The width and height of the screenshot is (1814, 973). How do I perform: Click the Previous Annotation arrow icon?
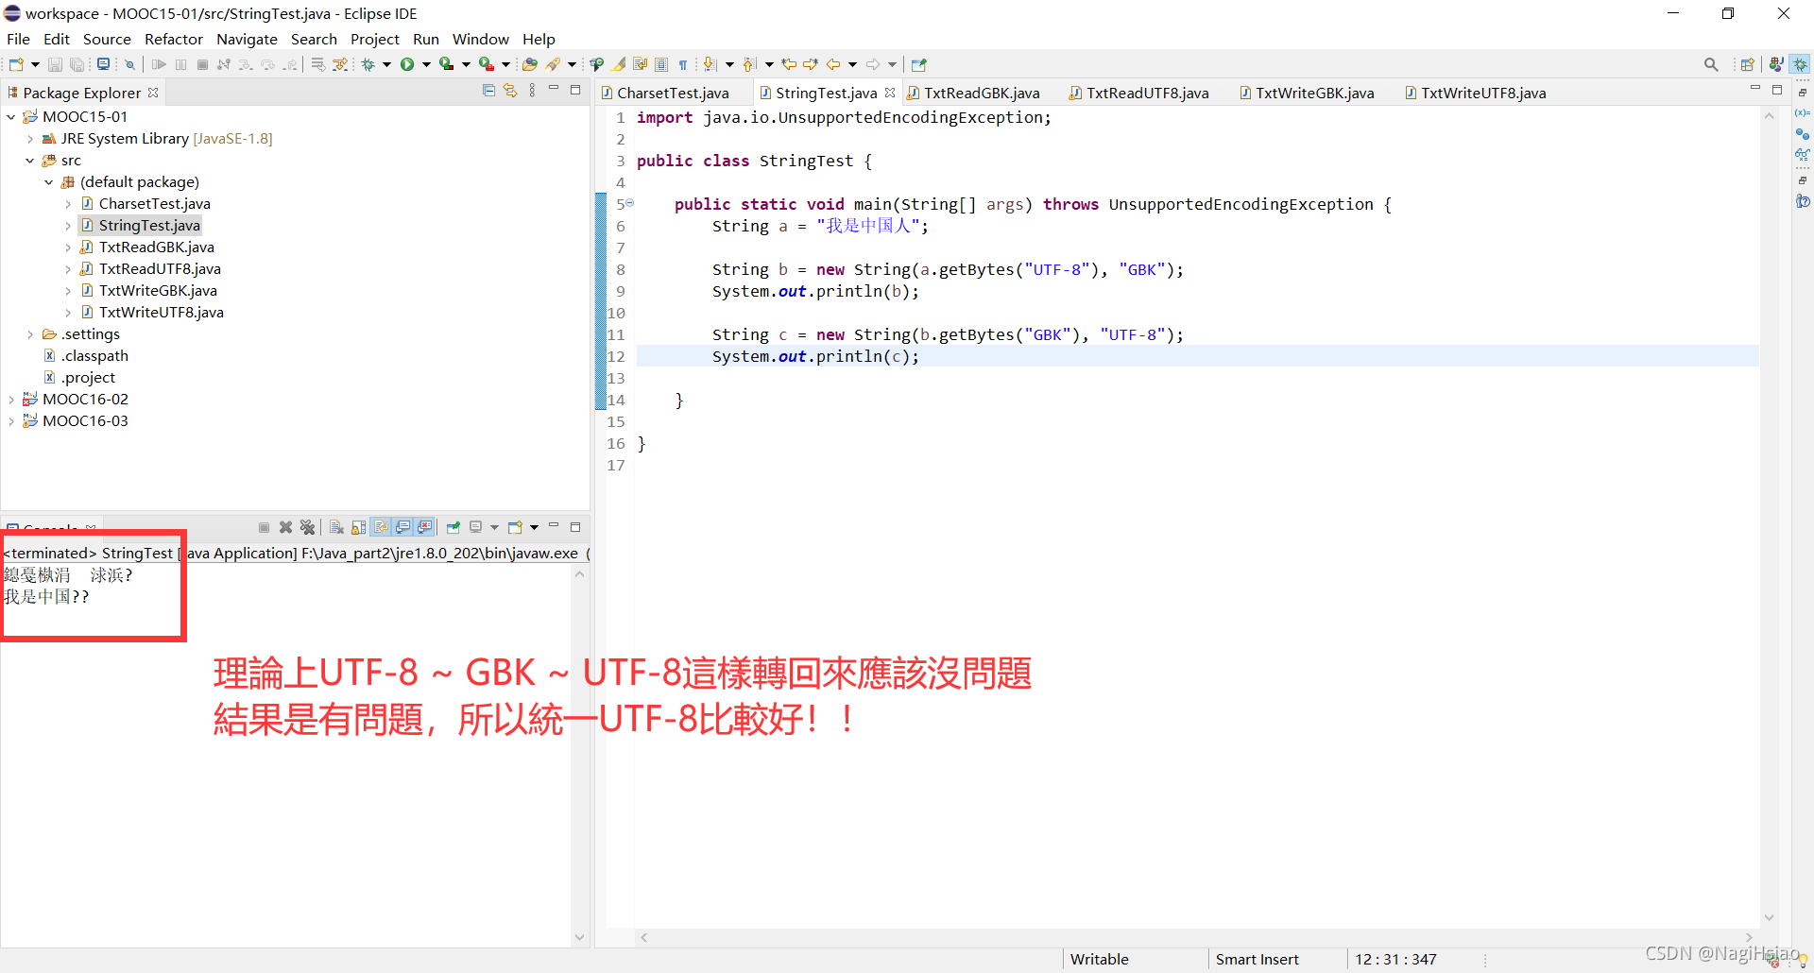pos(750,64)
